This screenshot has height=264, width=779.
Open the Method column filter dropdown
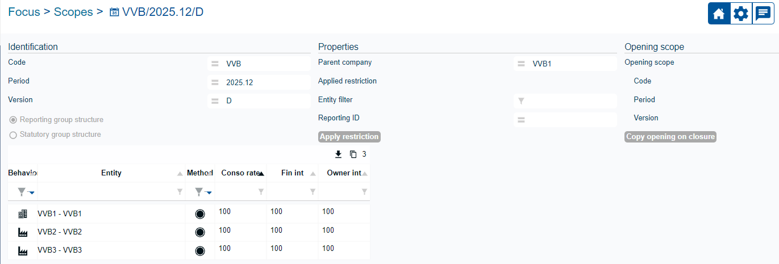(x=203, y=192)
